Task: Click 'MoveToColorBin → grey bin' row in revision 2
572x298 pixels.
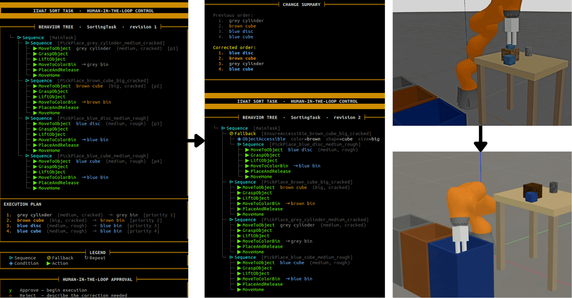Action: [275, 241]
